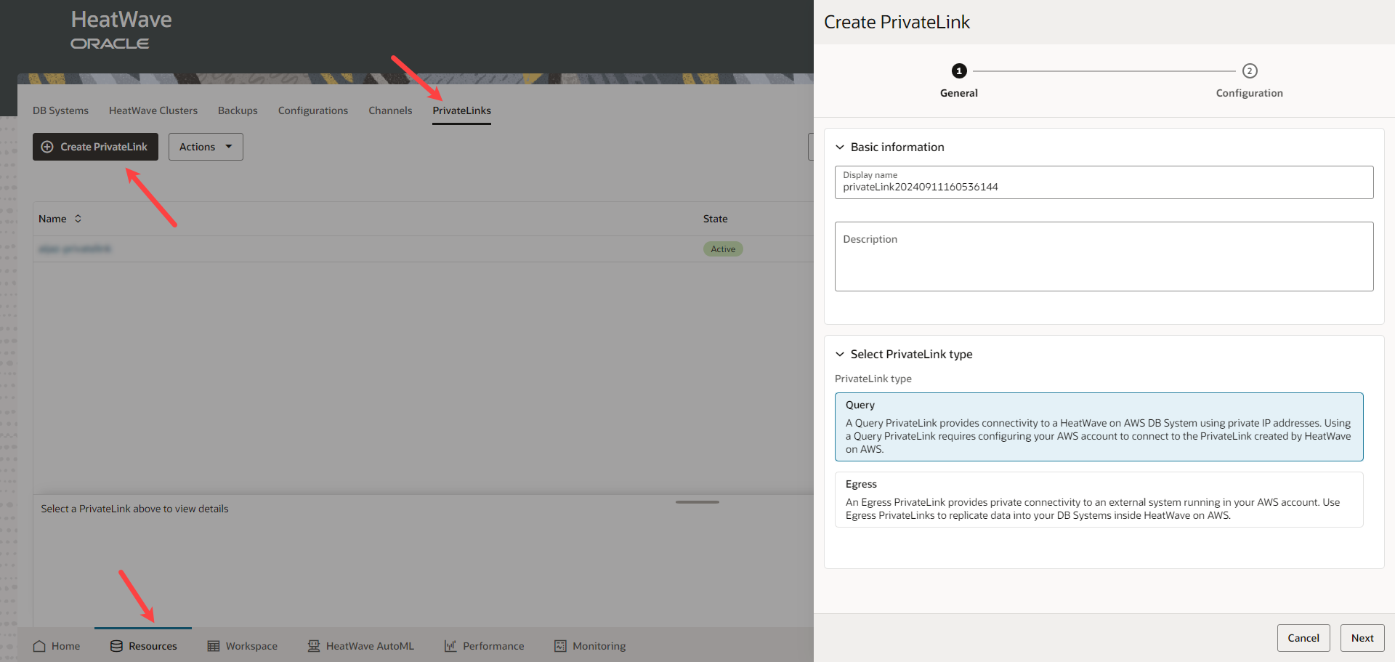Cancel the Create PrivateLink wizard
This screenshot has width=1395, height=662.
[x=1303, y=637]
